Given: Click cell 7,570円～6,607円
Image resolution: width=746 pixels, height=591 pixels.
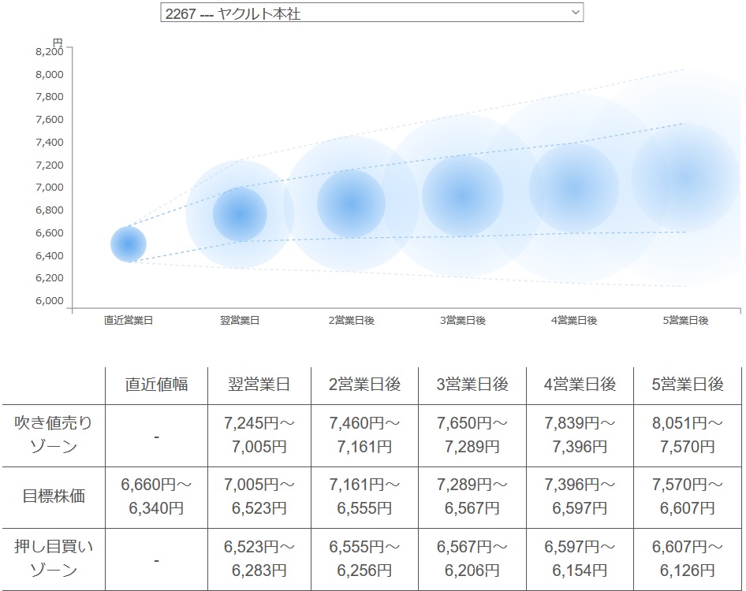Looking at the screenshot, I should point(688,496).
